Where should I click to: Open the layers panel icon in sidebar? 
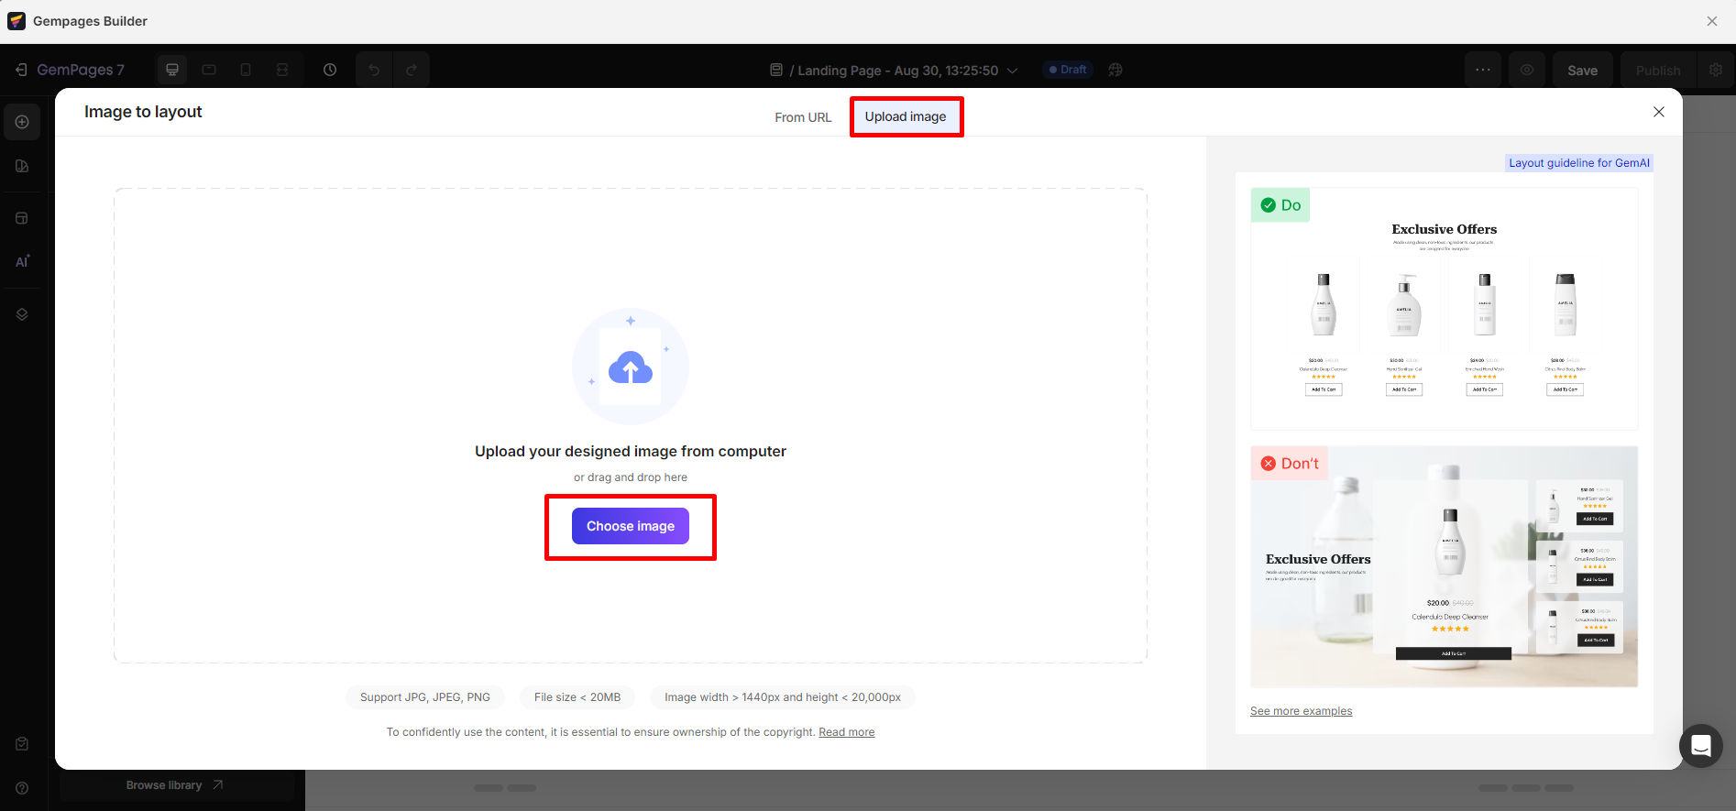[22, 314]
